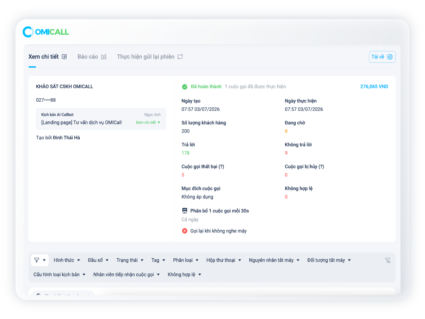Open the Phân loại filter dropdown
The width and height of the screenshot is (425, 319).
pyautogui.click(x=186, y=260)
